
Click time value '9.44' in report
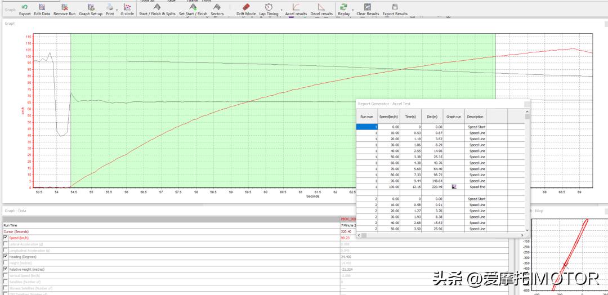click(x=410, y=181)
